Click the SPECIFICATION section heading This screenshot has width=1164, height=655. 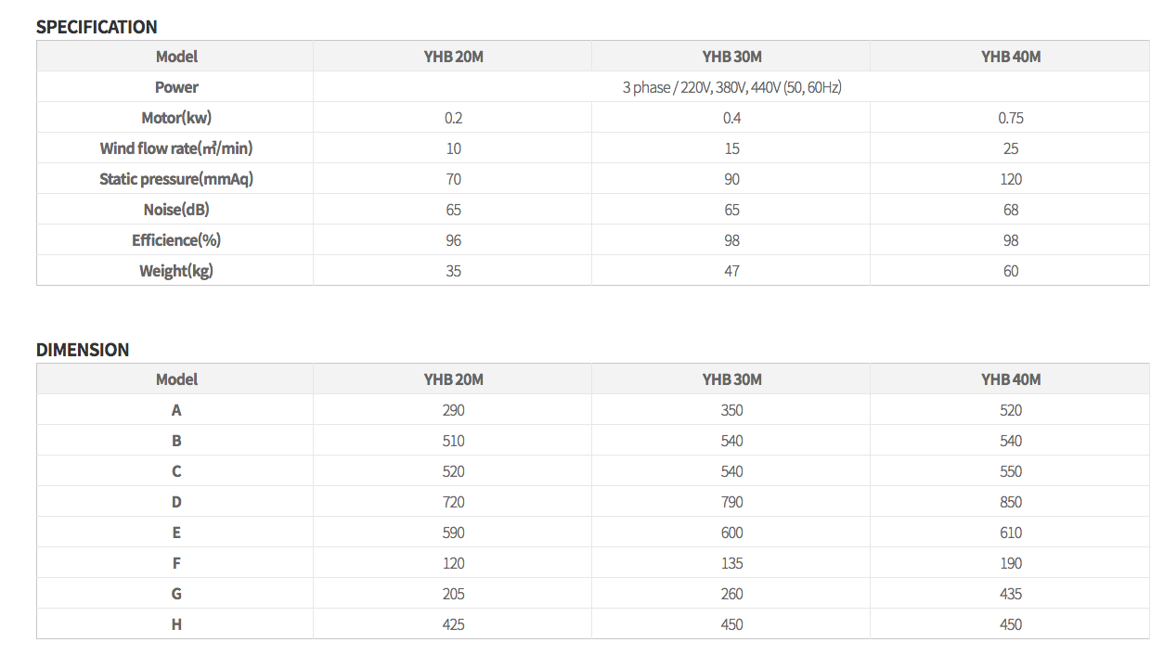(97, 27)
